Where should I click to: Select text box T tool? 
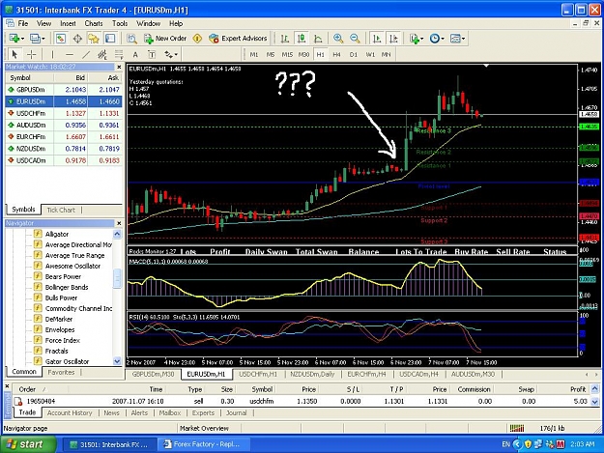(x=152, y=54)
